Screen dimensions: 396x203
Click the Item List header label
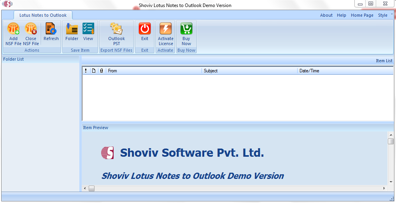tap(384, 61)
